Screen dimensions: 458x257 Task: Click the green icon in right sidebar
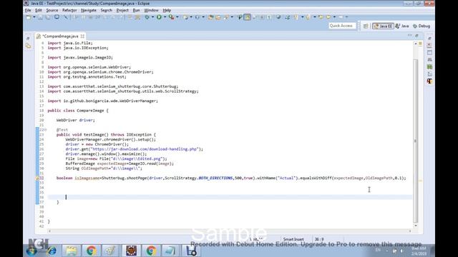coord(429,66)
